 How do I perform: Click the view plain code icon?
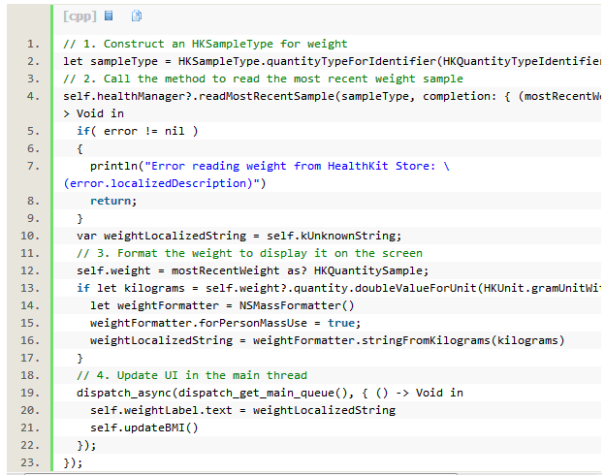pyautogui.click(x=109, y=16)
